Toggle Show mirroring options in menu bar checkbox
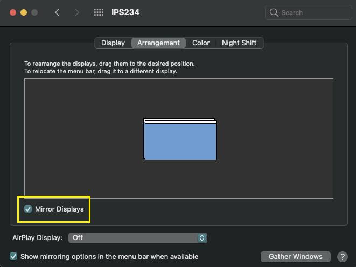 [x=13, y=256]
